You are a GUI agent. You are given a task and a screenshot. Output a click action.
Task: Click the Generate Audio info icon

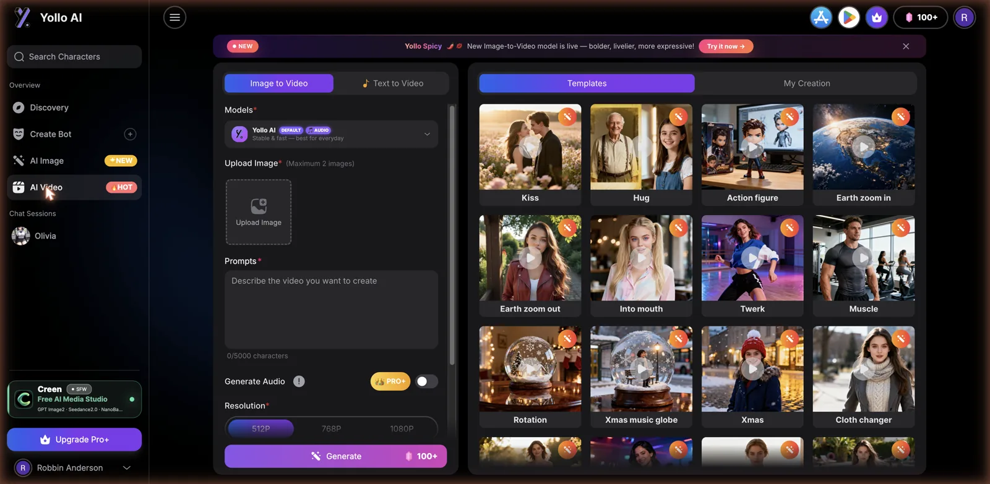[299, 381]
